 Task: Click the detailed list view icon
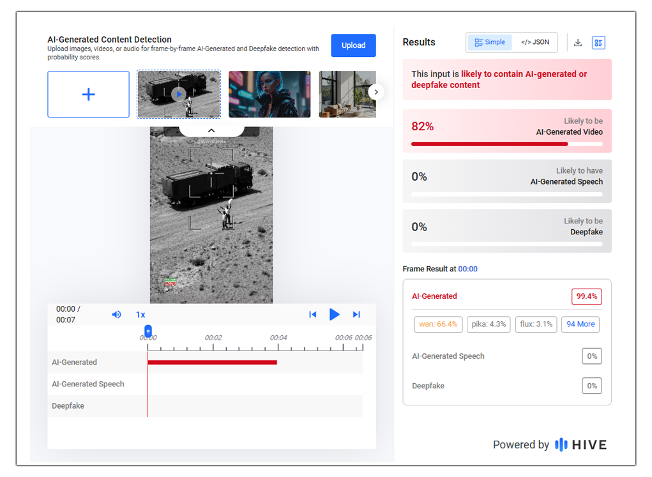point(598,43)
